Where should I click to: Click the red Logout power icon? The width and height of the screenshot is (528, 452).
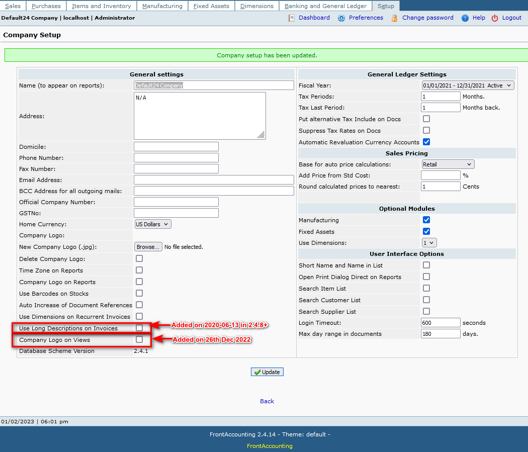494,18
